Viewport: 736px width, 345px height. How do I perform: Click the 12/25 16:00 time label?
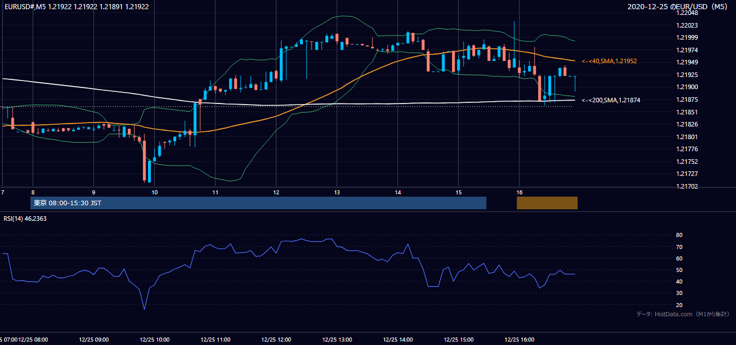tap(519, 339)
